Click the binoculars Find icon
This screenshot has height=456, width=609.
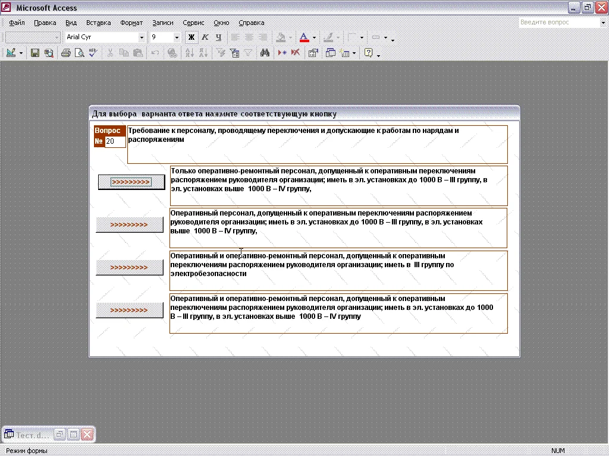pos(265,53)
